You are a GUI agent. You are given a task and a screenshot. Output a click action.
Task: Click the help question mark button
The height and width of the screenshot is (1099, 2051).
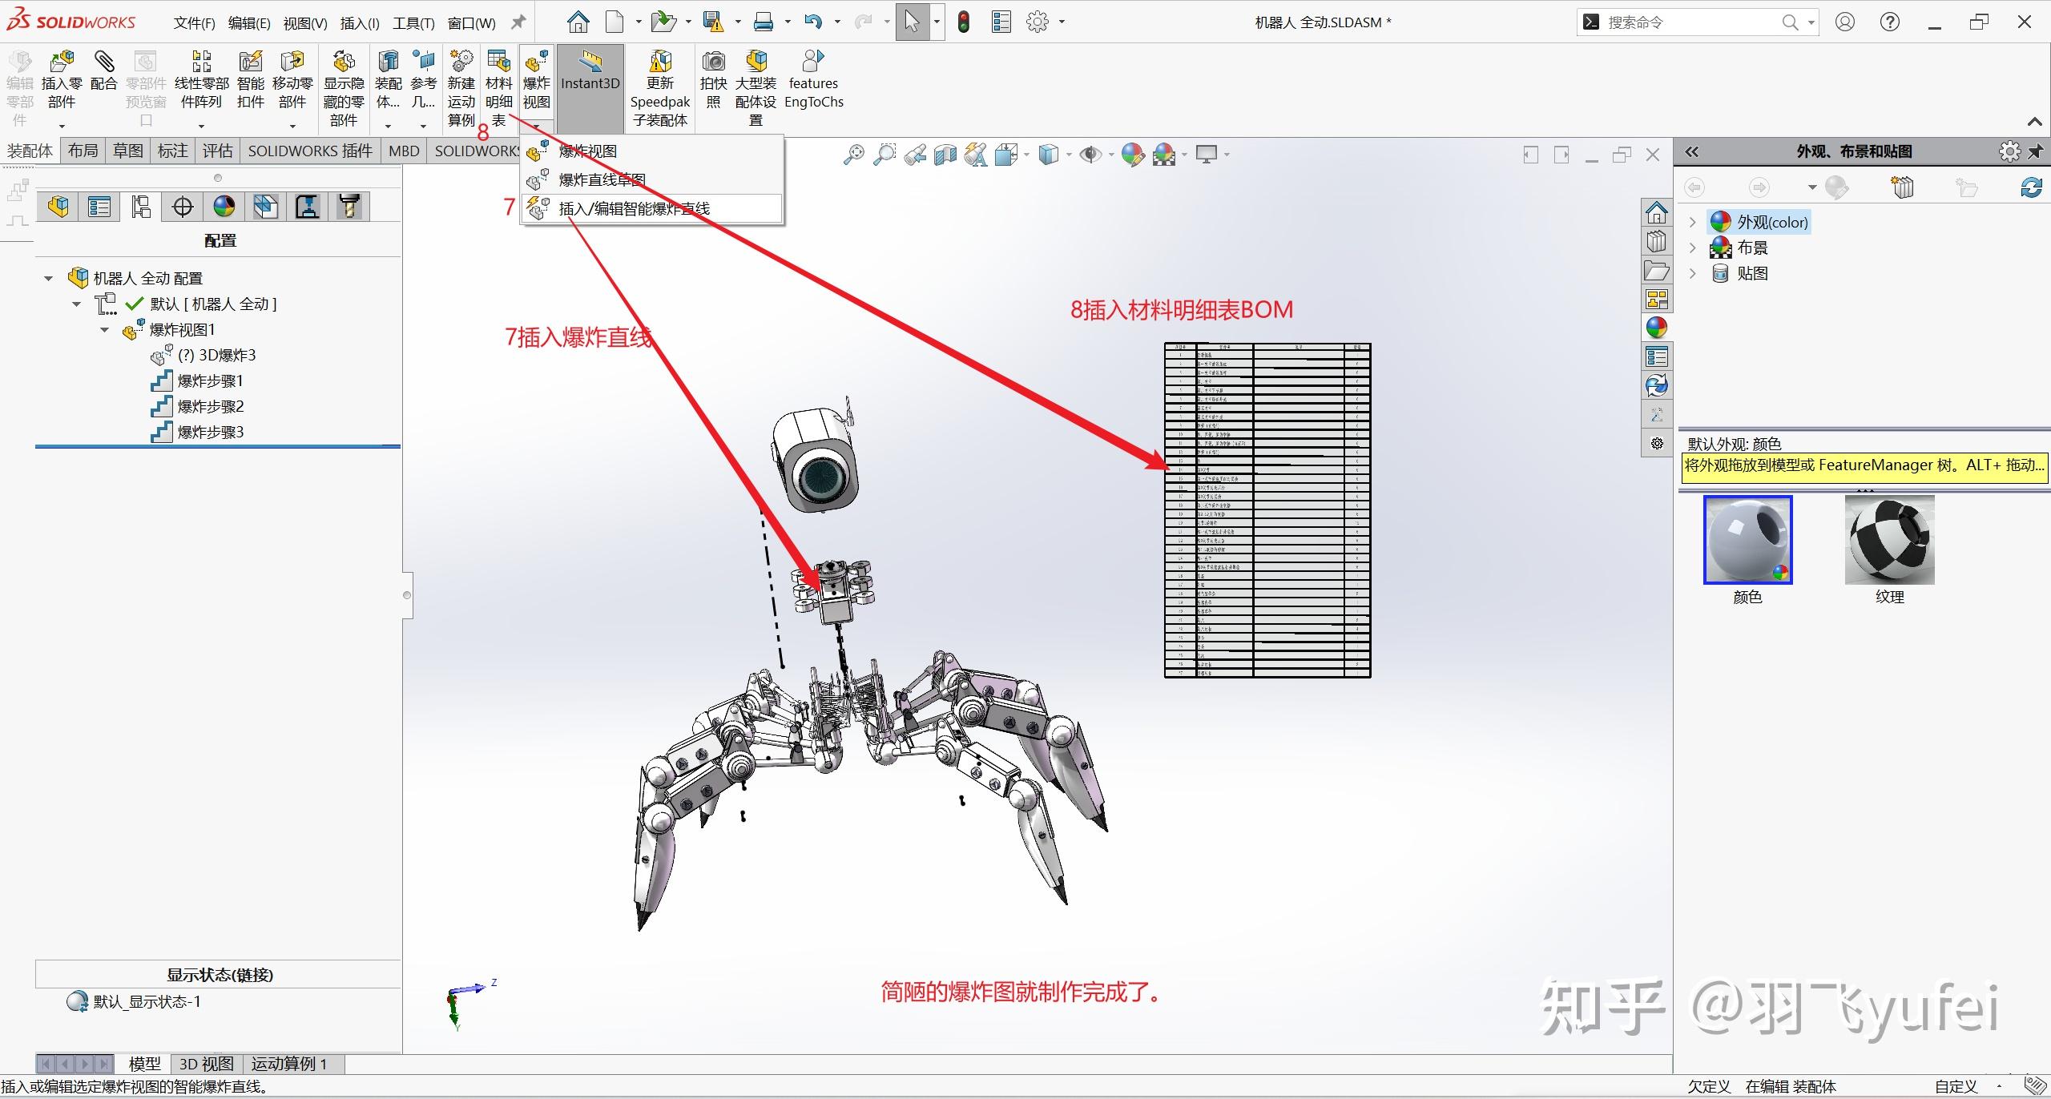click(x=1890, y=22)
